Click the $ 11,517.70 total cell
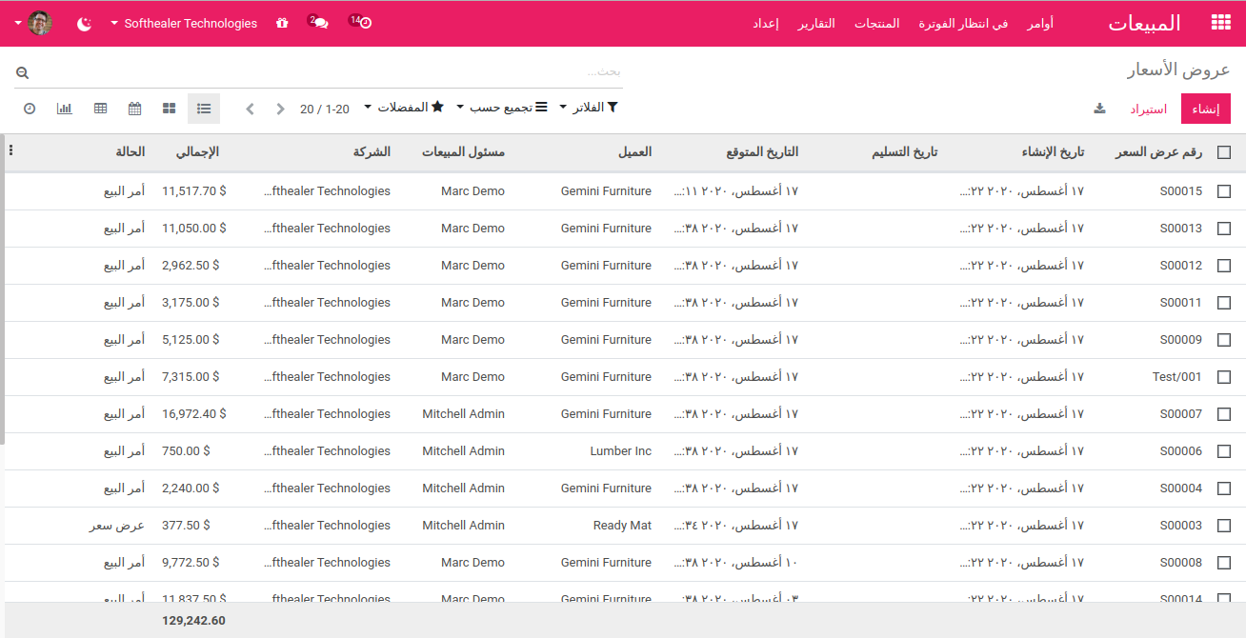The image size is (1246, 638). tap(194, 191)
